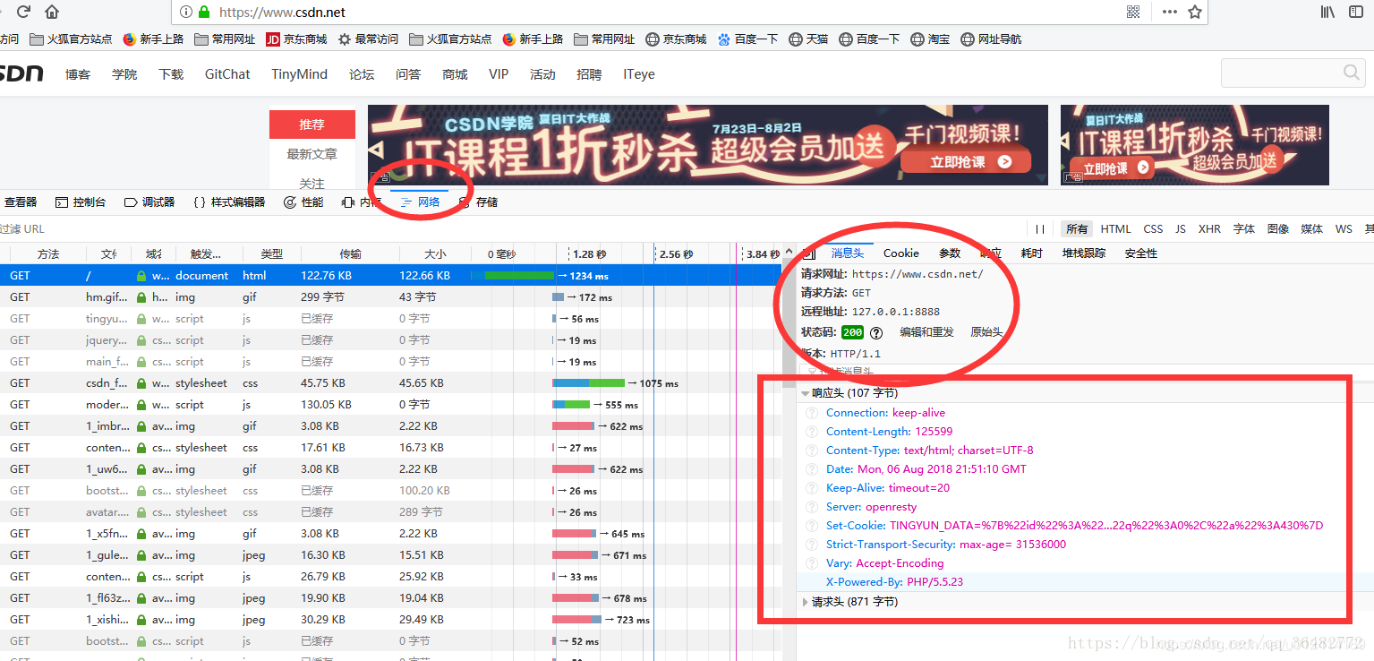Click the help icon next to Content-Type header
Viewport: 1374px width, 661px height.
812,451
